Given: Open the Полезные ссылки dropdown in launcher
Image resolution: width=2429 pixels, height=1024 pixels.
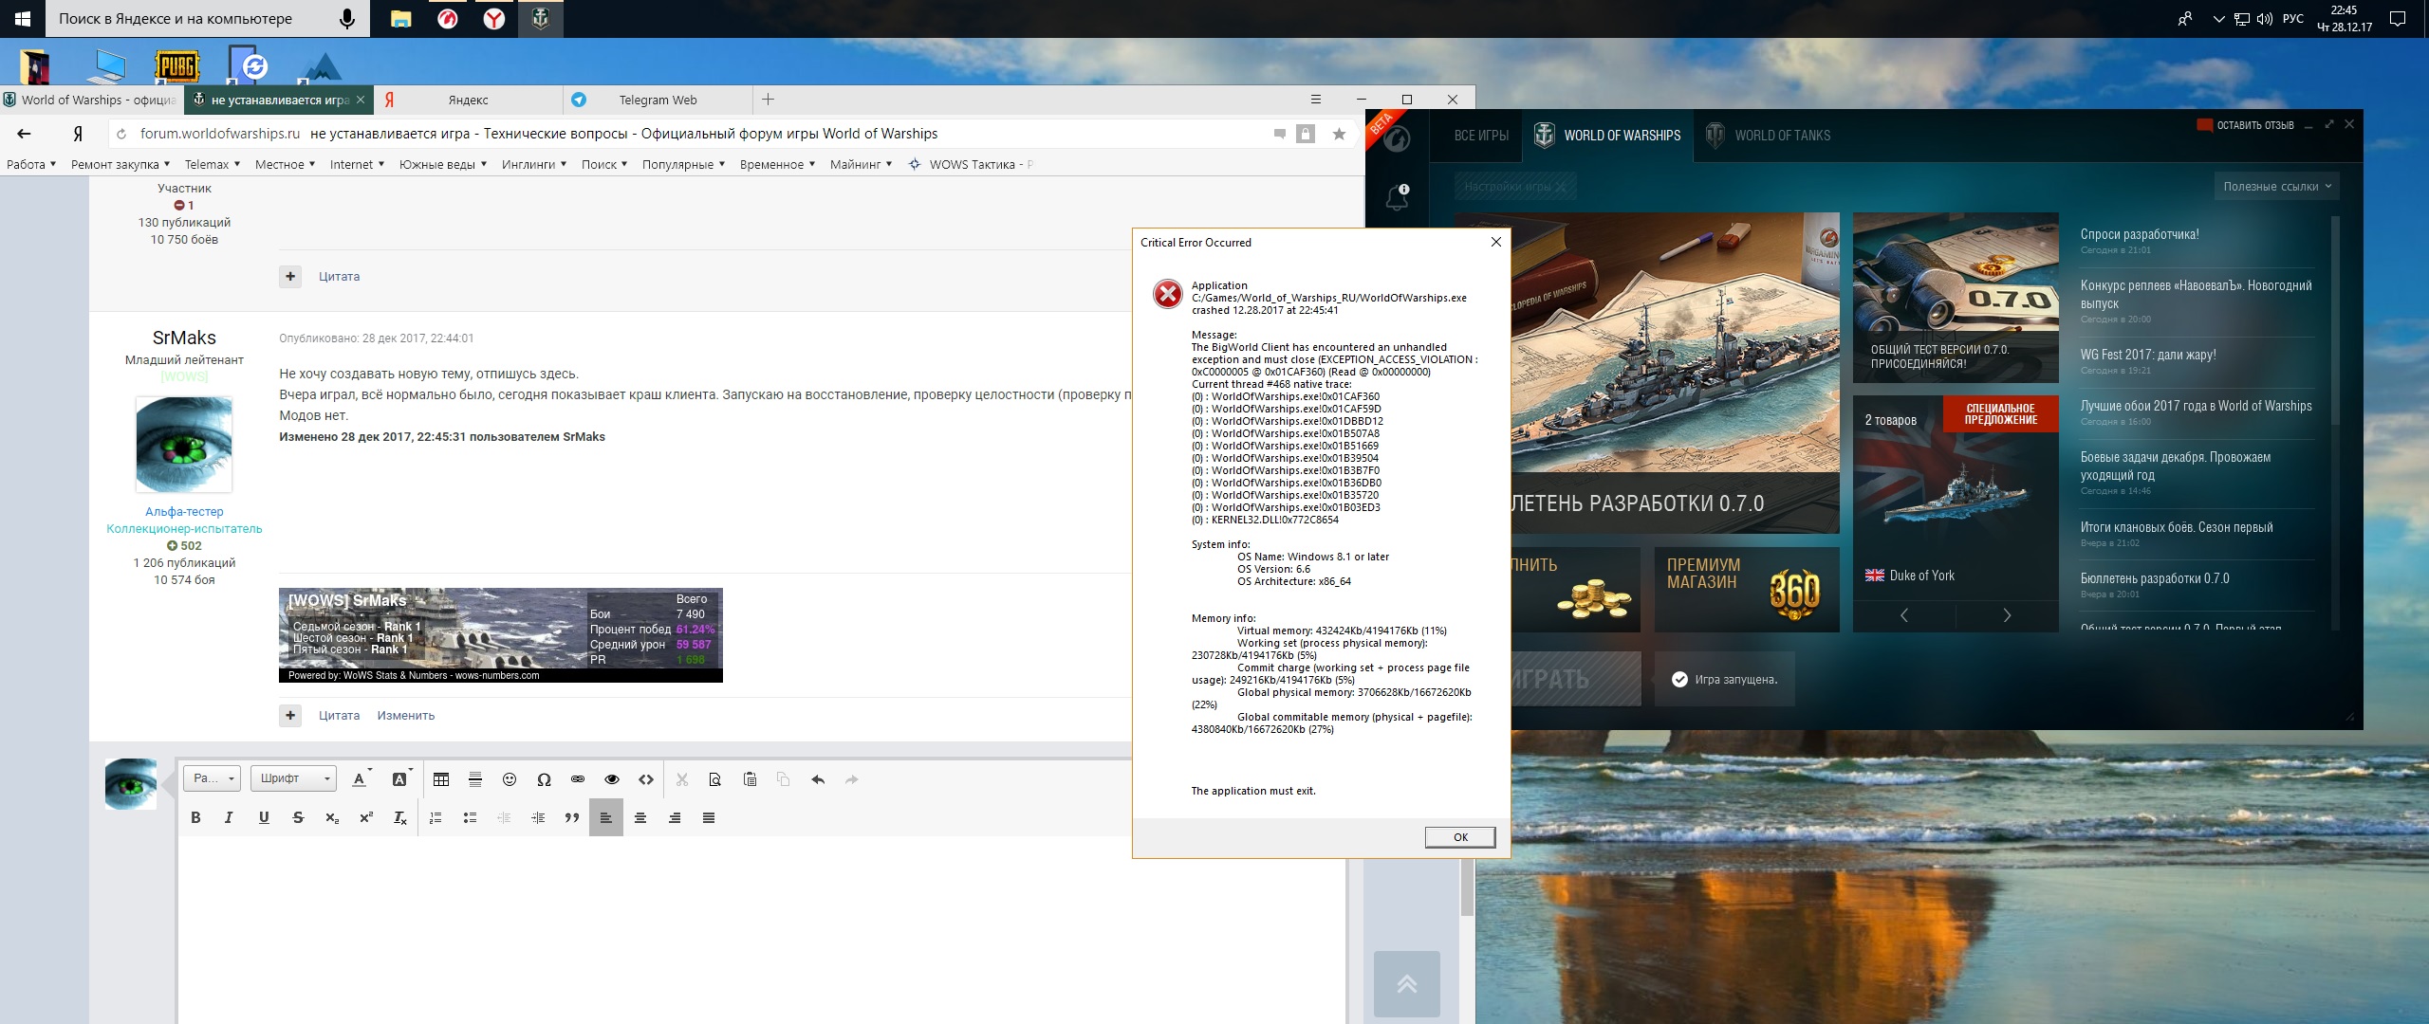Looking at the screenshot, I should [x=2276, y=186].
